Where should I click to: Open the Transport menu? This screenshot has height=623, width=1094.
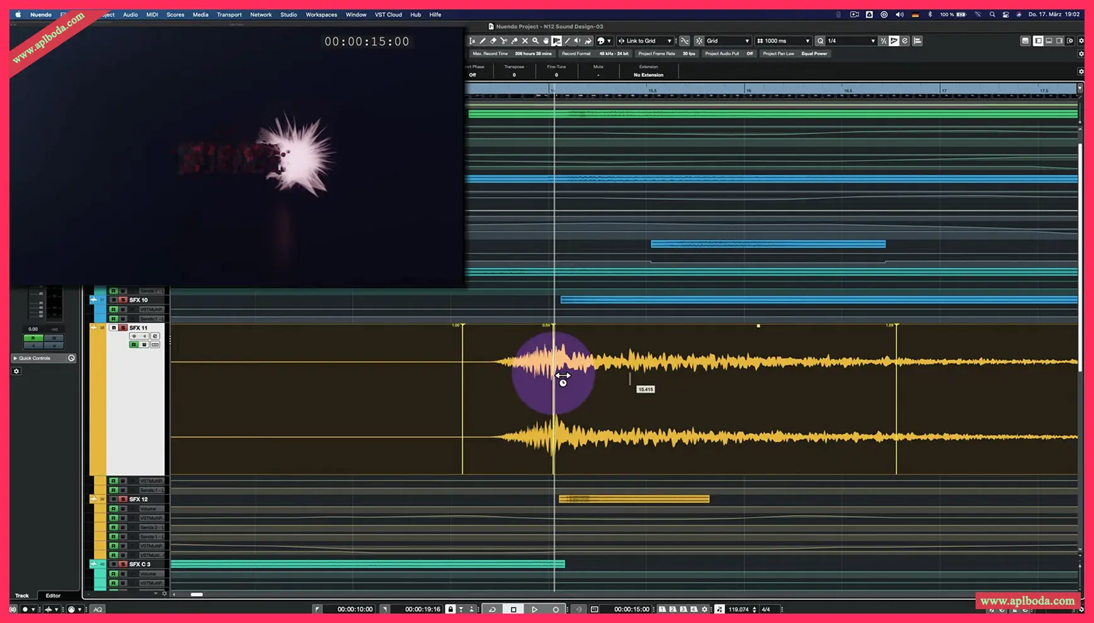(229, 14)
